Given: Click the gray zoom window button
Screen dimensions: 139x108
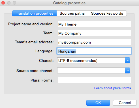Looking at the screenshot, I should pos(14,3).
